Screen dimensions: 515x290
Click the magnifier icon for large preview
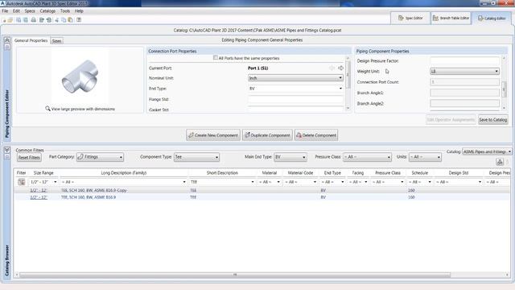(x=47, y=109)
